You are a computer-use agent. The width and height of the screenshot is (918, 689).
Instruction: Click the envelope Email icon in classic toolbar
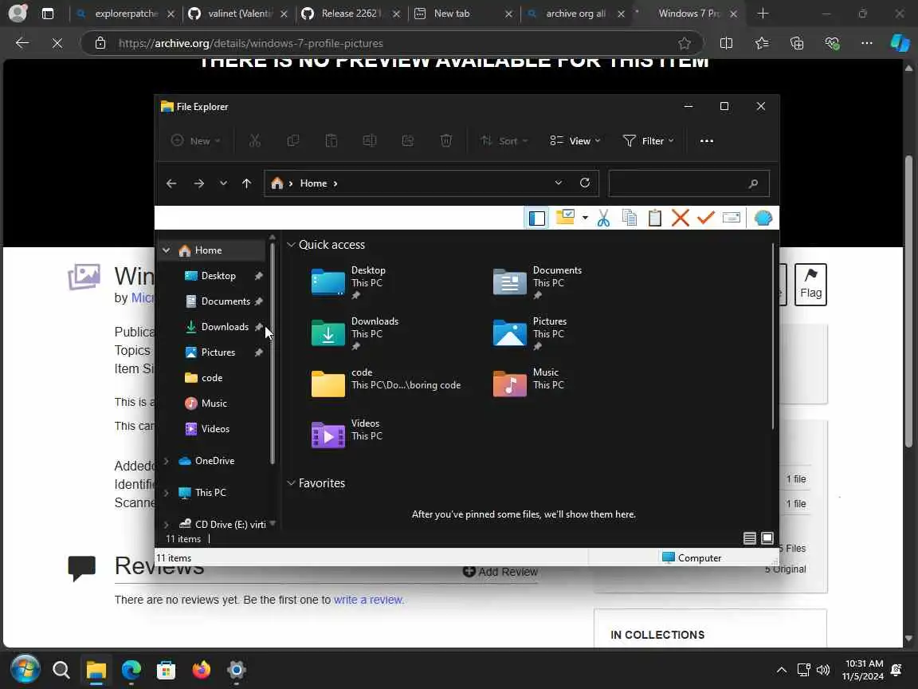click(x=732, y=218)
